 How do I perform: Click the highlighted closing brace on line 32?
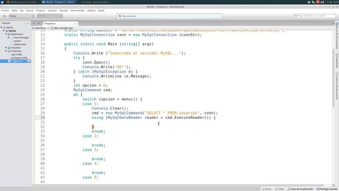tap(93, 127)
